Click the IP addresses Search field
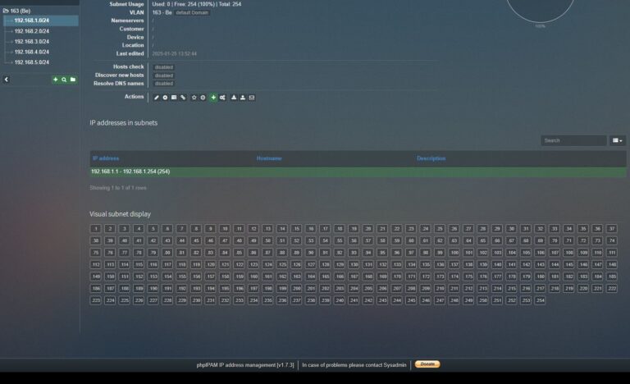 (573, 140)
